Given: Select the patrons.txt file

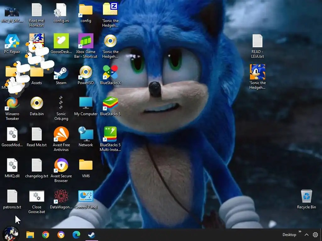Looking at the screenshot, I should [x=12, y=196].
